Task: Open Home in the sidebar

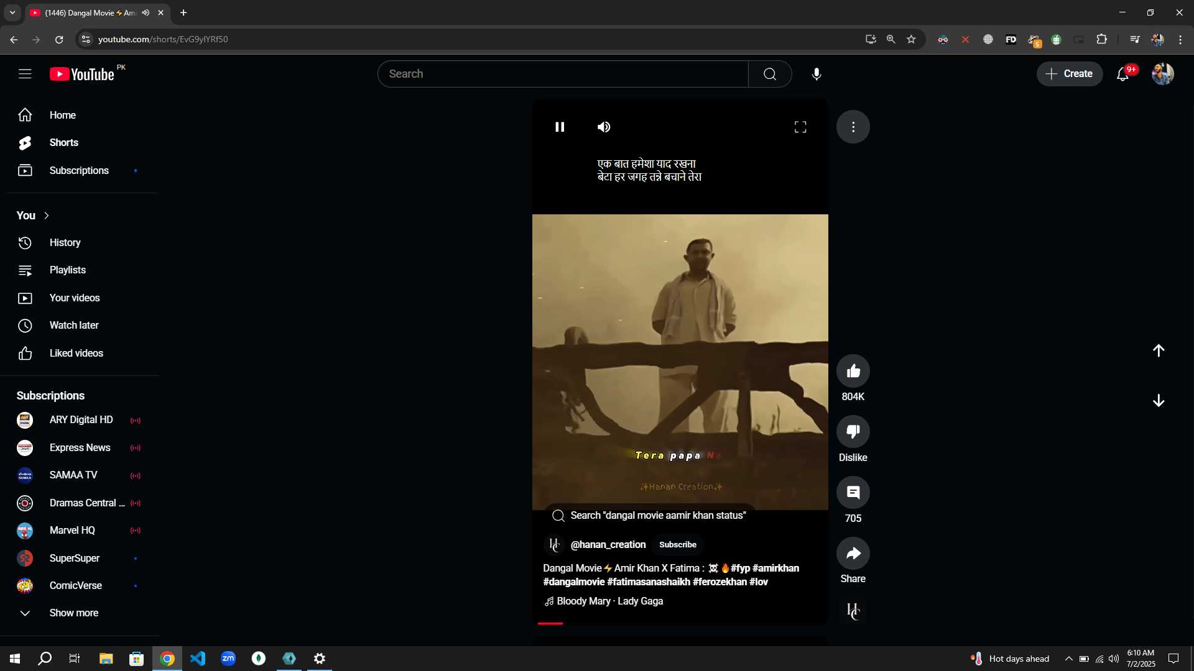Action: tap(80, 116)
